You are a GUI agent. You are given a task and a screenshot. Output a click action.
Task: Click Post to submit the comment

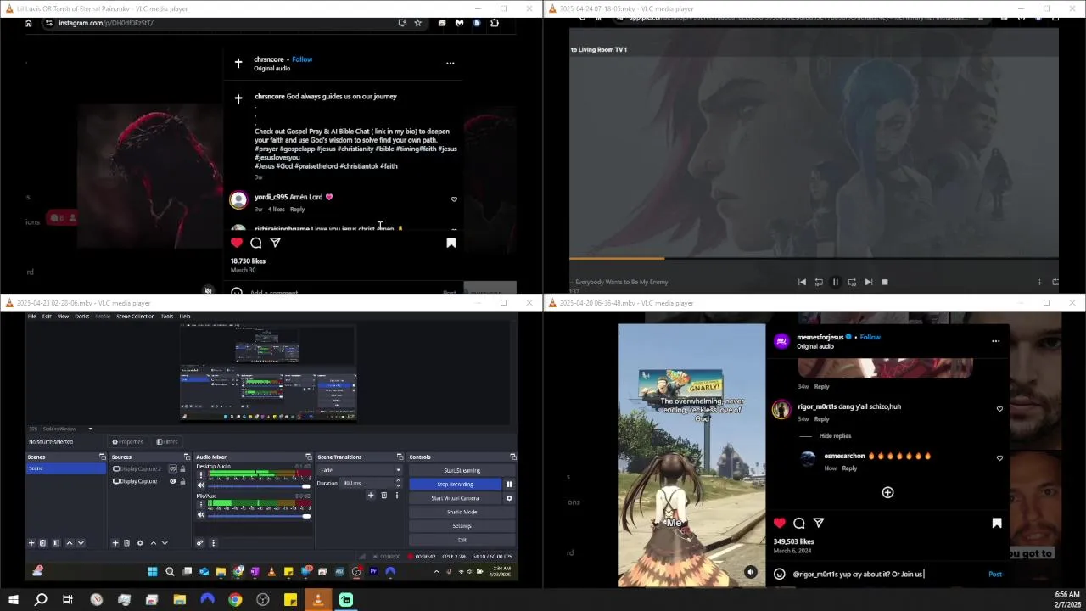(995, 575)
